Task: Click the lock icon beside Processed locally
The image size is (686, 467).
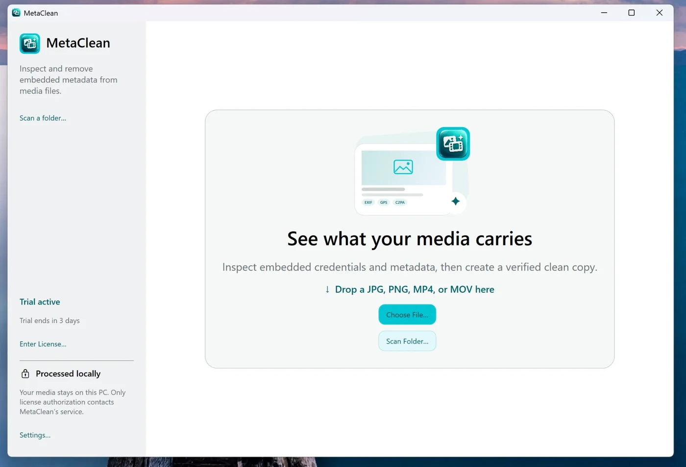Action: tap(25, 374)
